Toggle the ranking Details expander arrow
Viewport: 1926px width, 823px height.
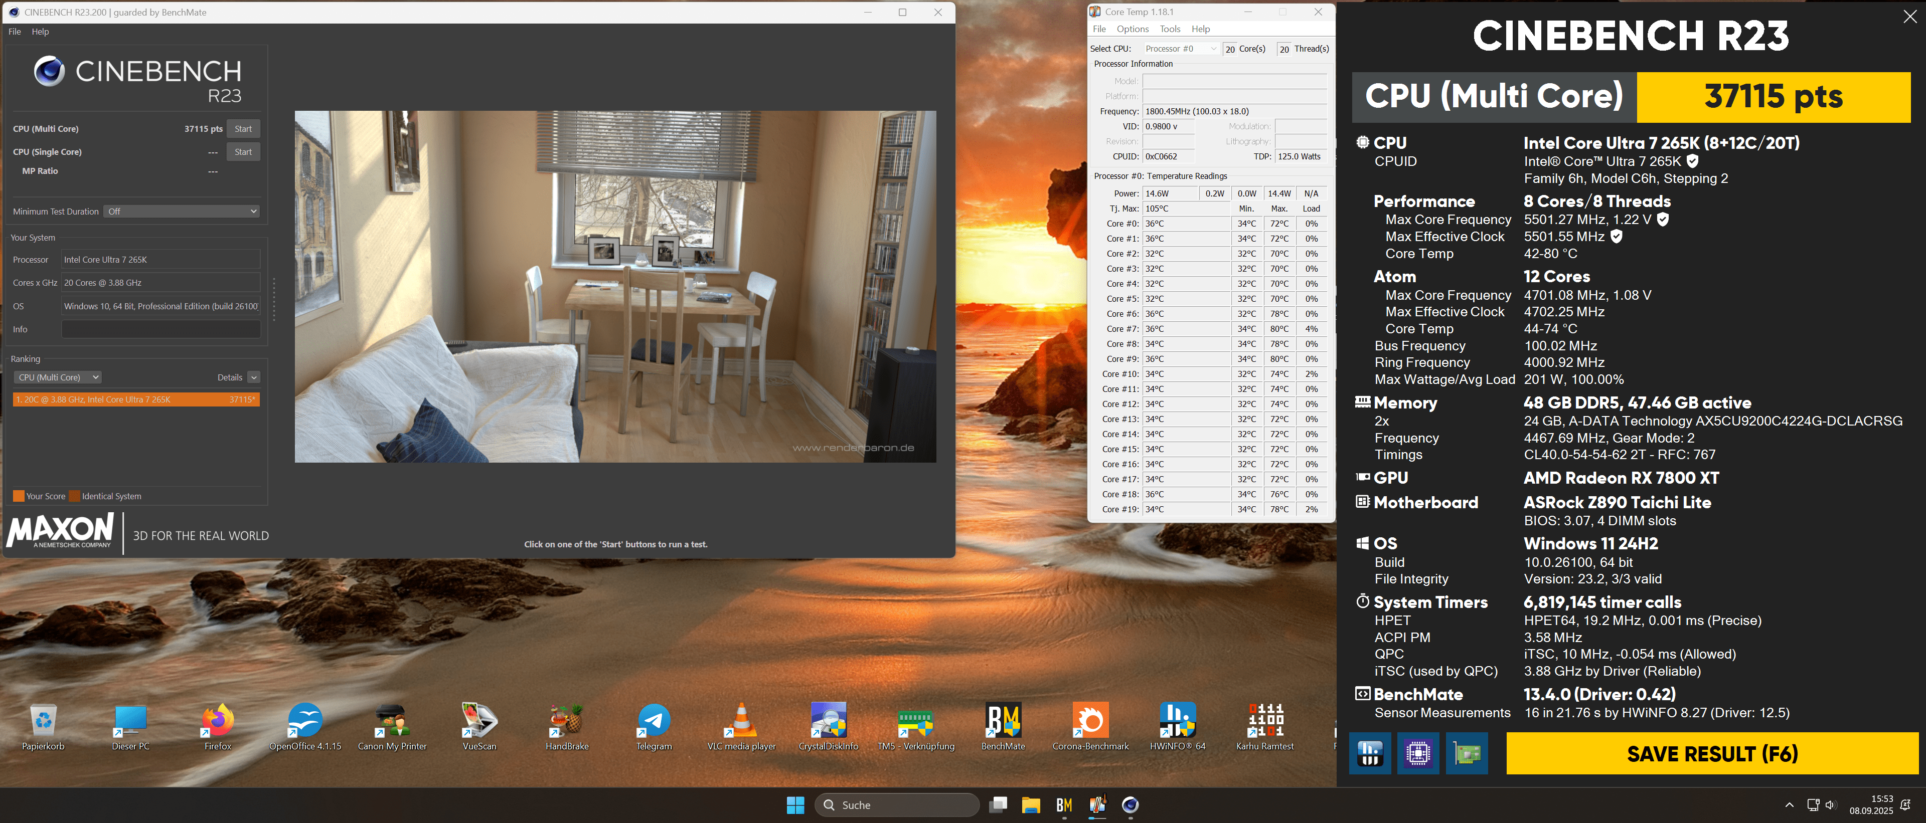[x=254, y=377]
